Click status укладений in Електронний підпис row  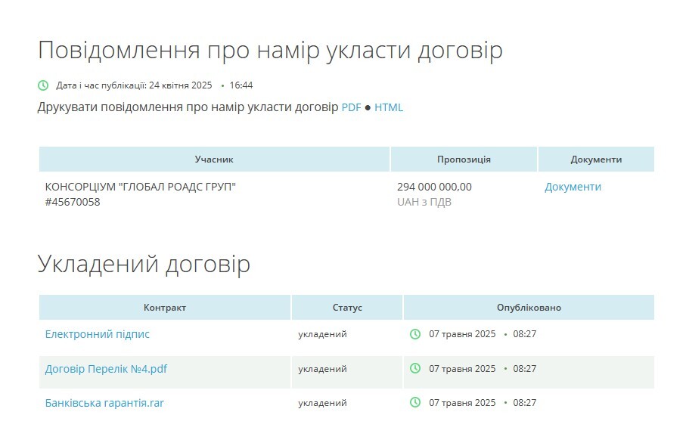(322, 334)
